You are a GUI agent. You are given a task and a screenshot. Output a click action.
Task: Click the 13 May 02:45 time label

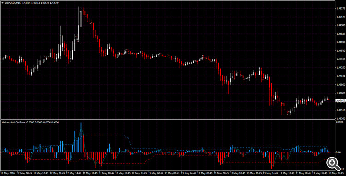click(172, 173)
